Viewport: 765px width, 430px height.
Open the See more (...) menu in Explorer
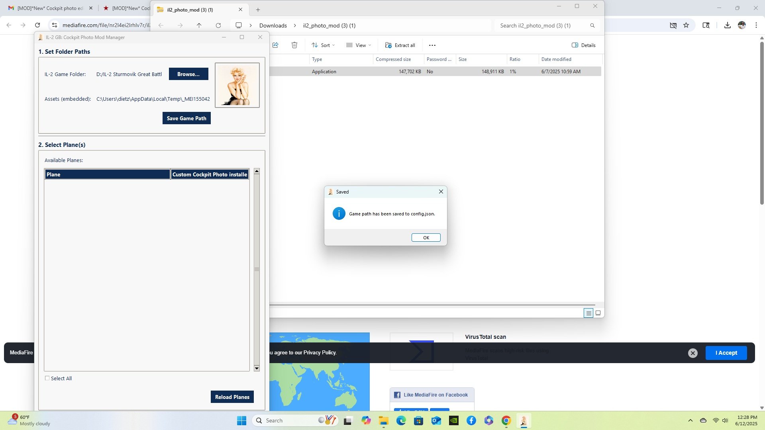point(432,45)
